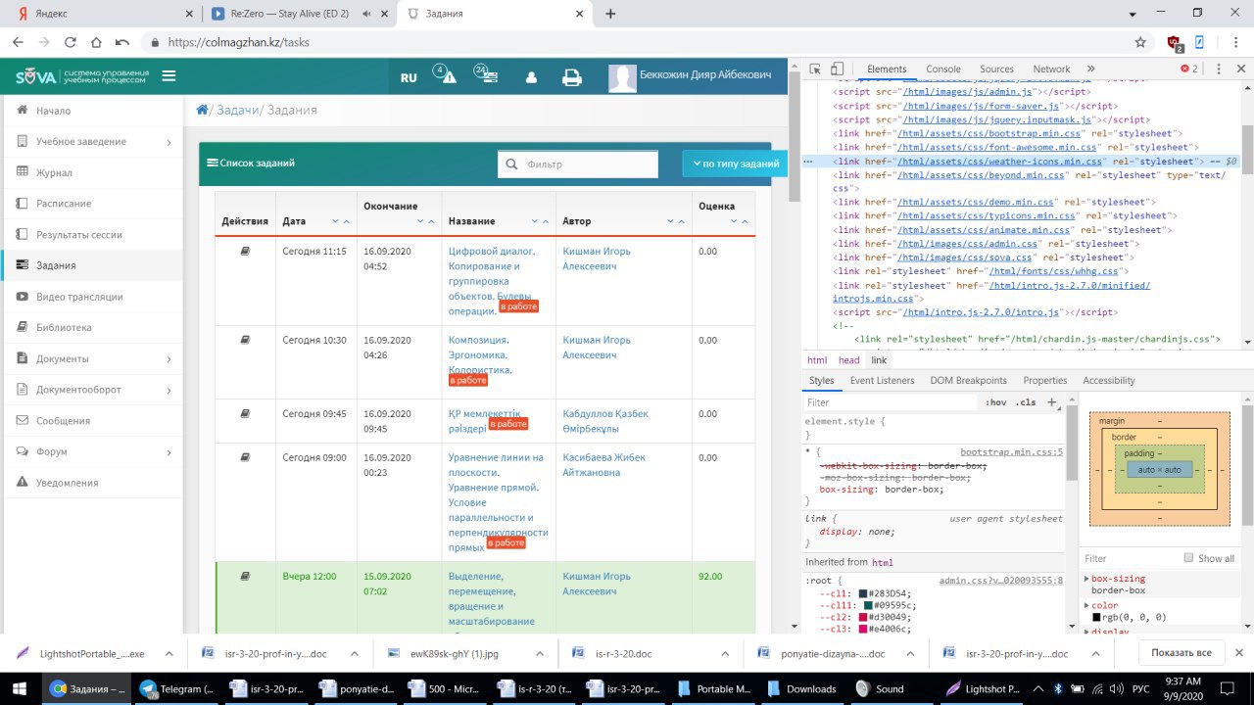Focus the Фильтр search field

tap(578, 164)
